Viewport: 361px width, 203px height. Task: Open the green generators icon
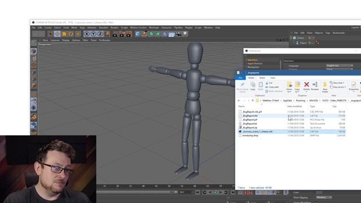tap(151, 34)
